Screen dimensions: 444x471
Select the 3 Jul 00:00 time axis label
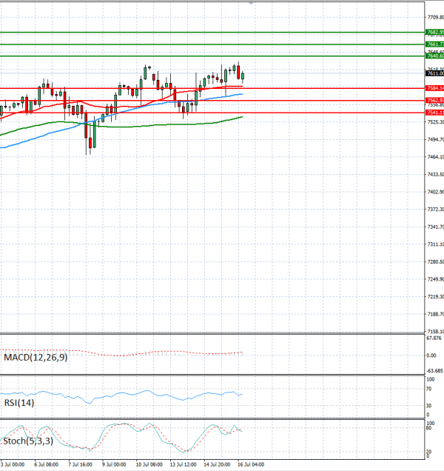[x=13, y=464]
